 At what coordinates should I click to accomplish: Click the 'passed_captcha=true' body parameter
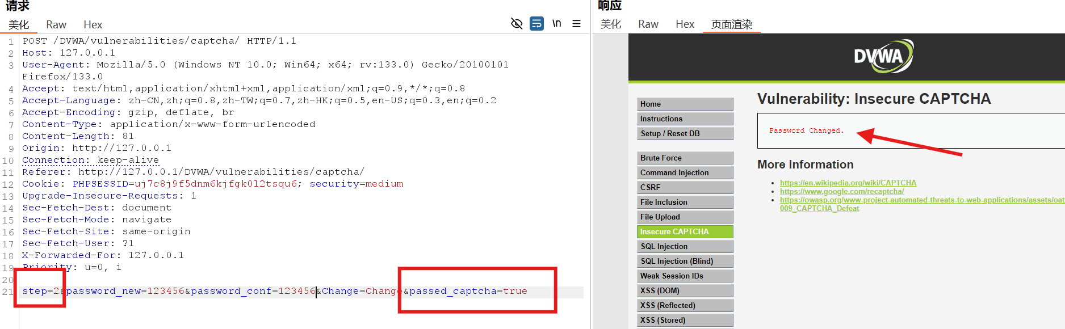click(x=468, y=291)
